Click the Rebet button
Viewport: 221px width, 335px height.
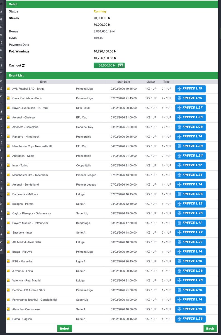pos(65,328)
